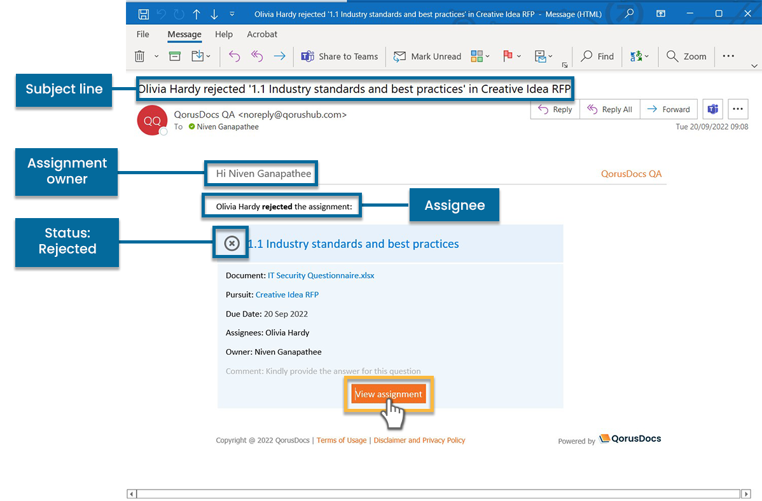Expand the Follow Up flag dropdown arrow
Image resolution: width=762 pixels, height=501 pixels.
click(519, 57)
